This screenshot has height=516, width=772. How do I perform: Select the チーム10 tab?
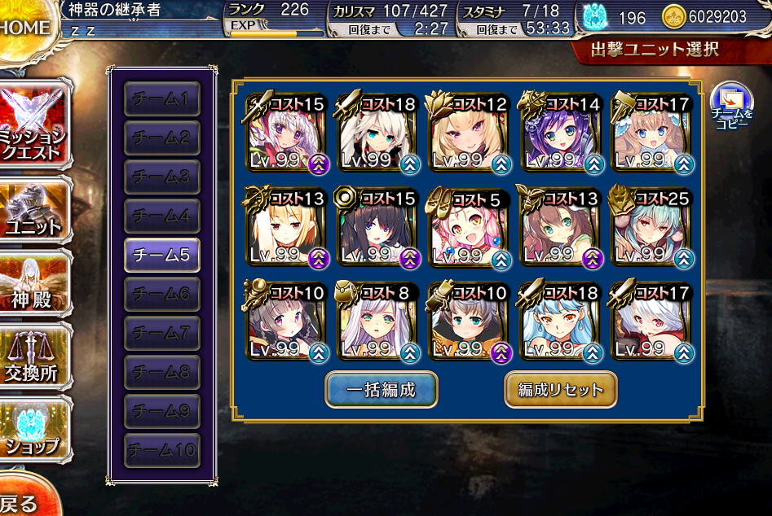[162, 449]
